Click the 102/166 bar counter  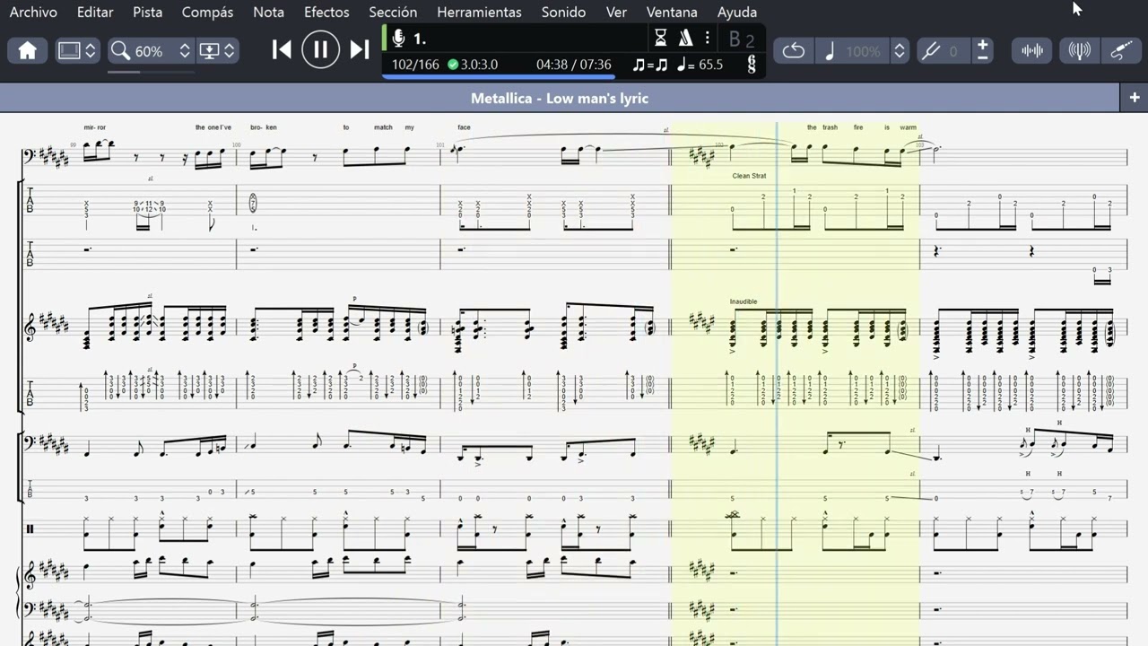[414, 65]
